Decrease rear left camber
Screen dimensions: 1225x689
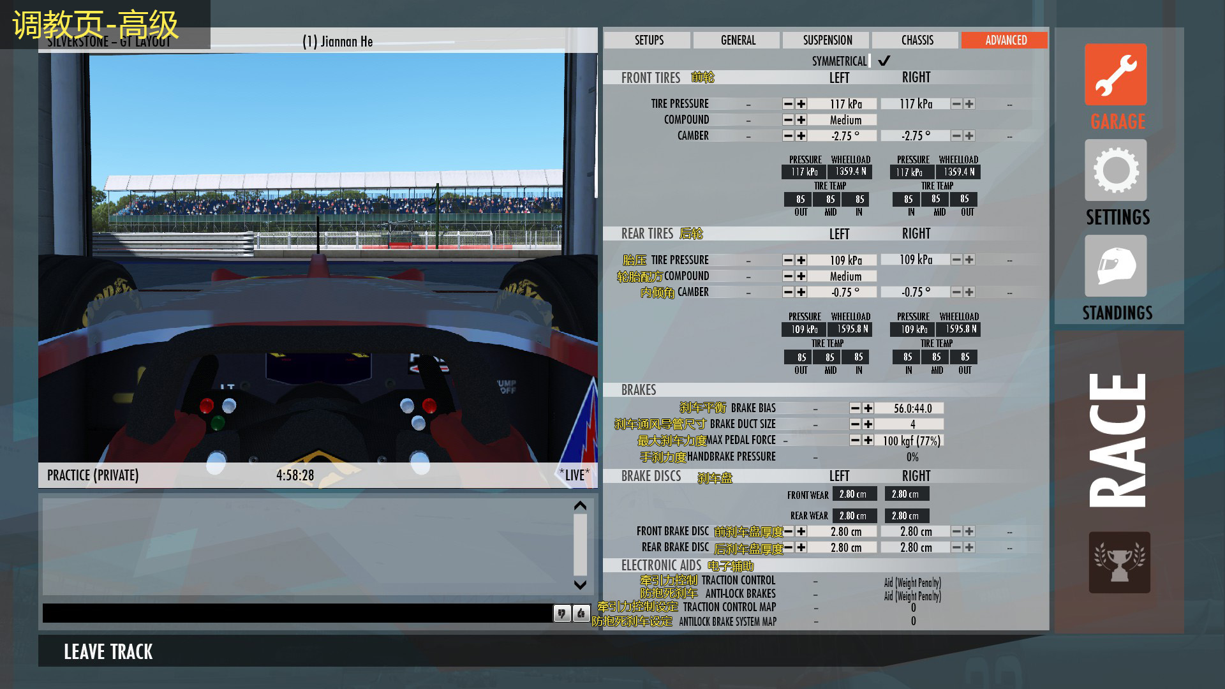pyautogui.click(x=789, y=292)
